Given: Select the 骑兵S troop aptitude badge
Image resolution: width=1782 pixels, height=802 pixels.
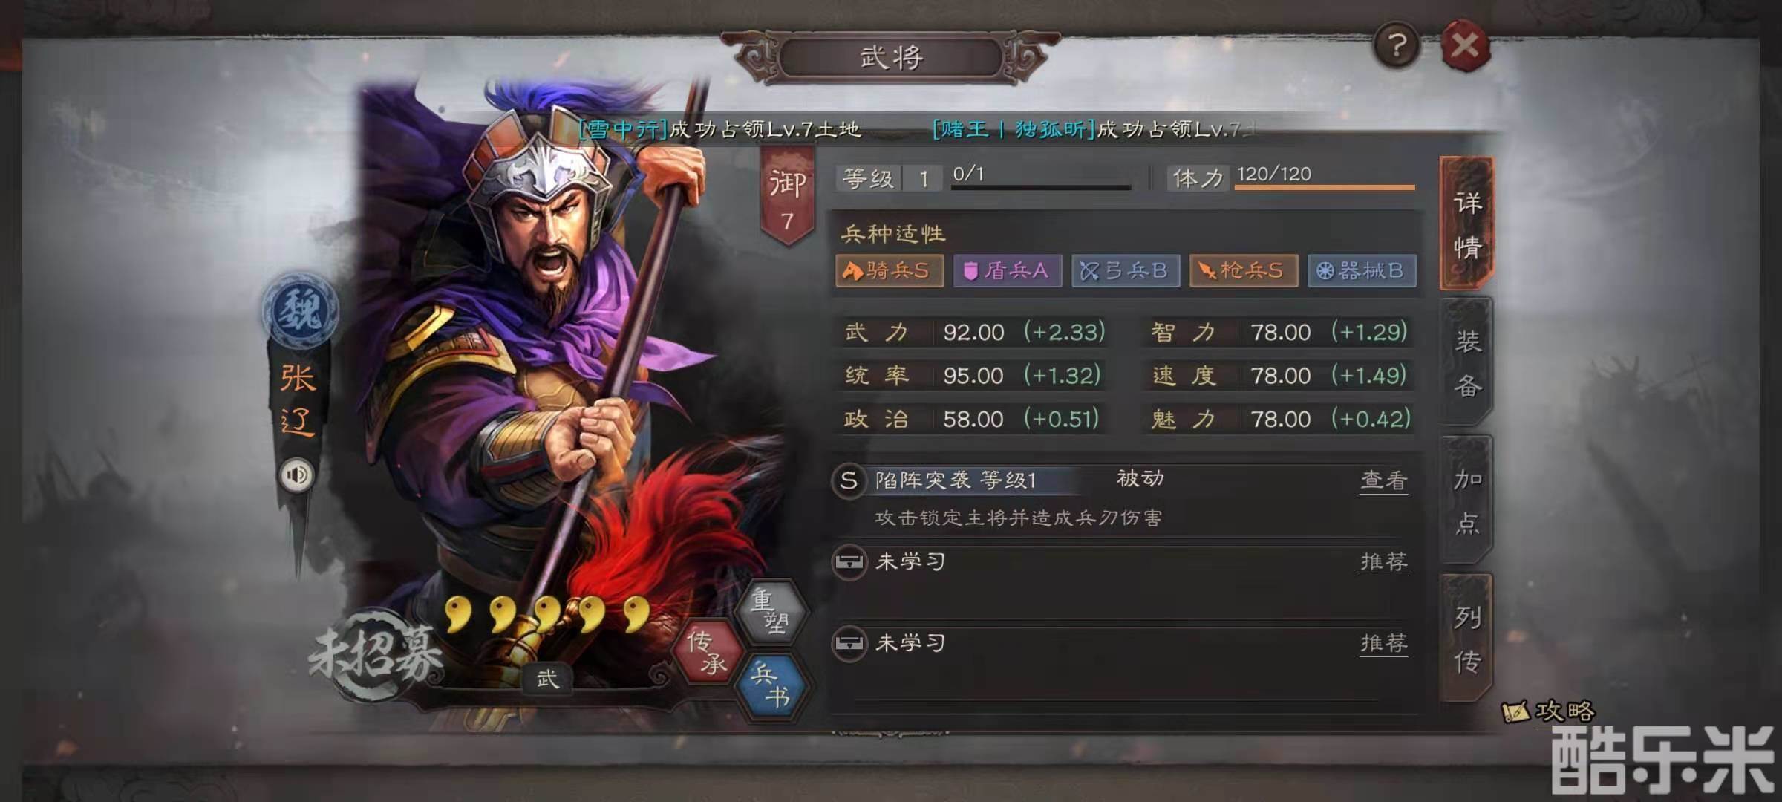Looking at the screenshot, I should pos(889,270).
